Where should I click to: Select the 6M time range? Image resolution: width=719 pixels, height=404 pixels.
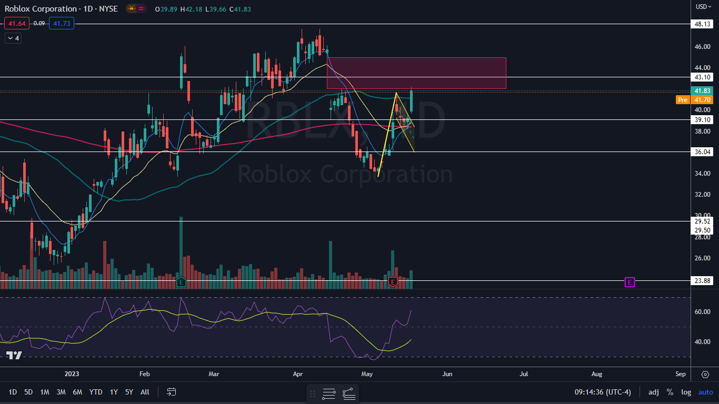pyautogui.click(x=77, y=392)
